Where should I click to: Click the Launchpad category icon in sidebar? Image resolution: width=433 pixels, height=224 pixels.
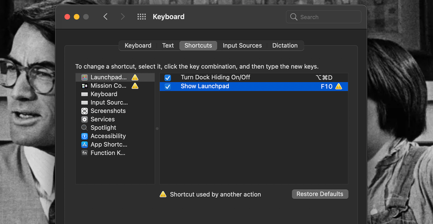(85, 77)
